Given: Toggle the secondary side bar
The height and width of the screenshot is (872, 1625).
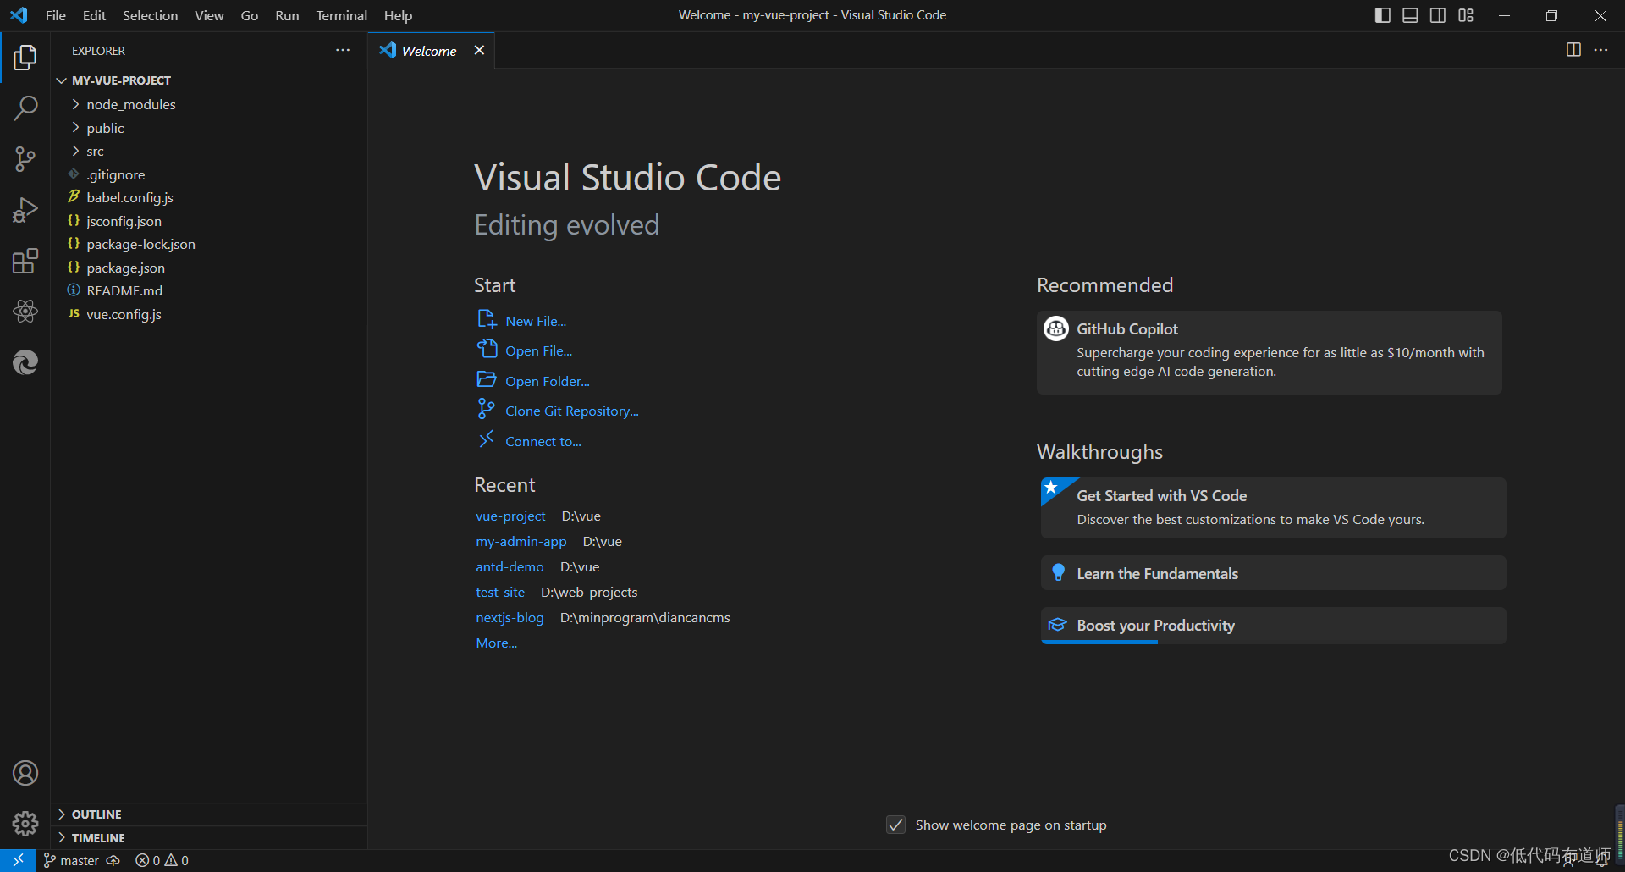Looking at the screenshot, I should coord(1438,15).
